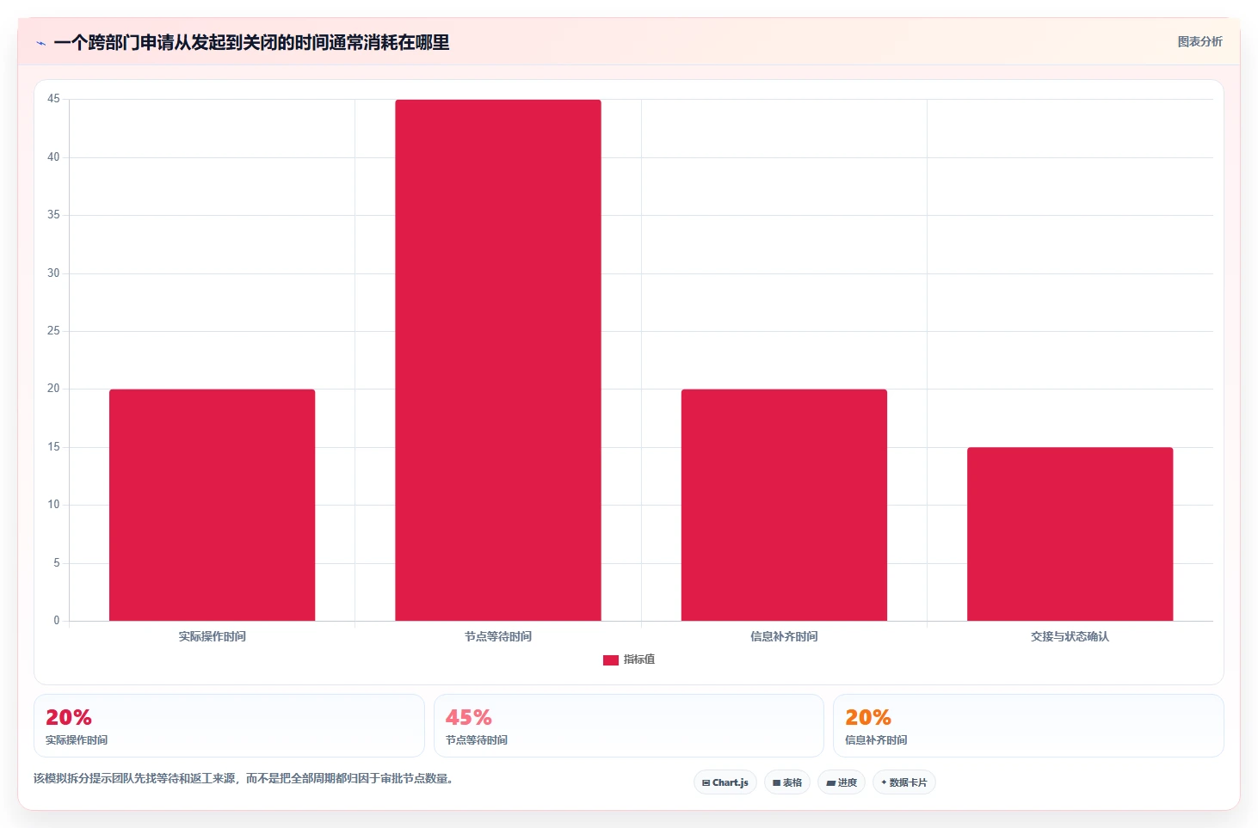Open the 45% 节点等待时间 stat card
The width and height of the screenshot is (1258, 828).
tap(629, 726)
